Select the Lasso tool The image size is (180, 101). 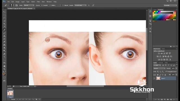coord(4,18)
